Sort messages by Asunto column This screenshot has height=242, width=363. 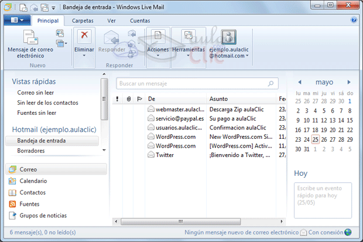241,99
